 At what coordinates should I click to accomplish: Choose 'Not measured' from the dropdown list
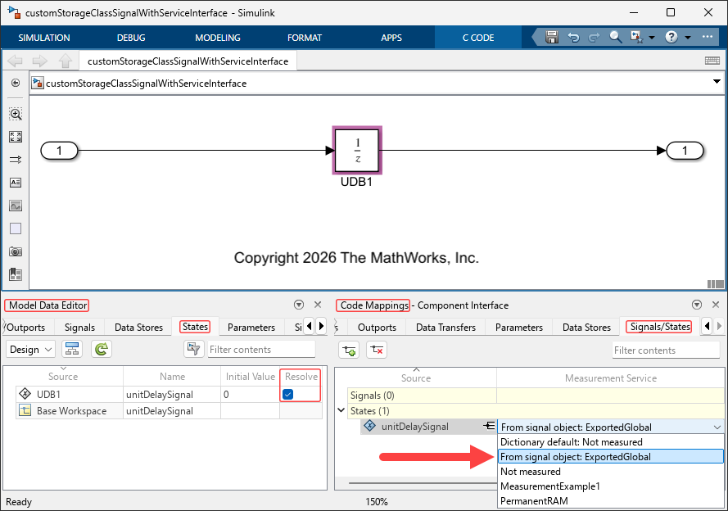pyautogui.click(x=531, y=472)
